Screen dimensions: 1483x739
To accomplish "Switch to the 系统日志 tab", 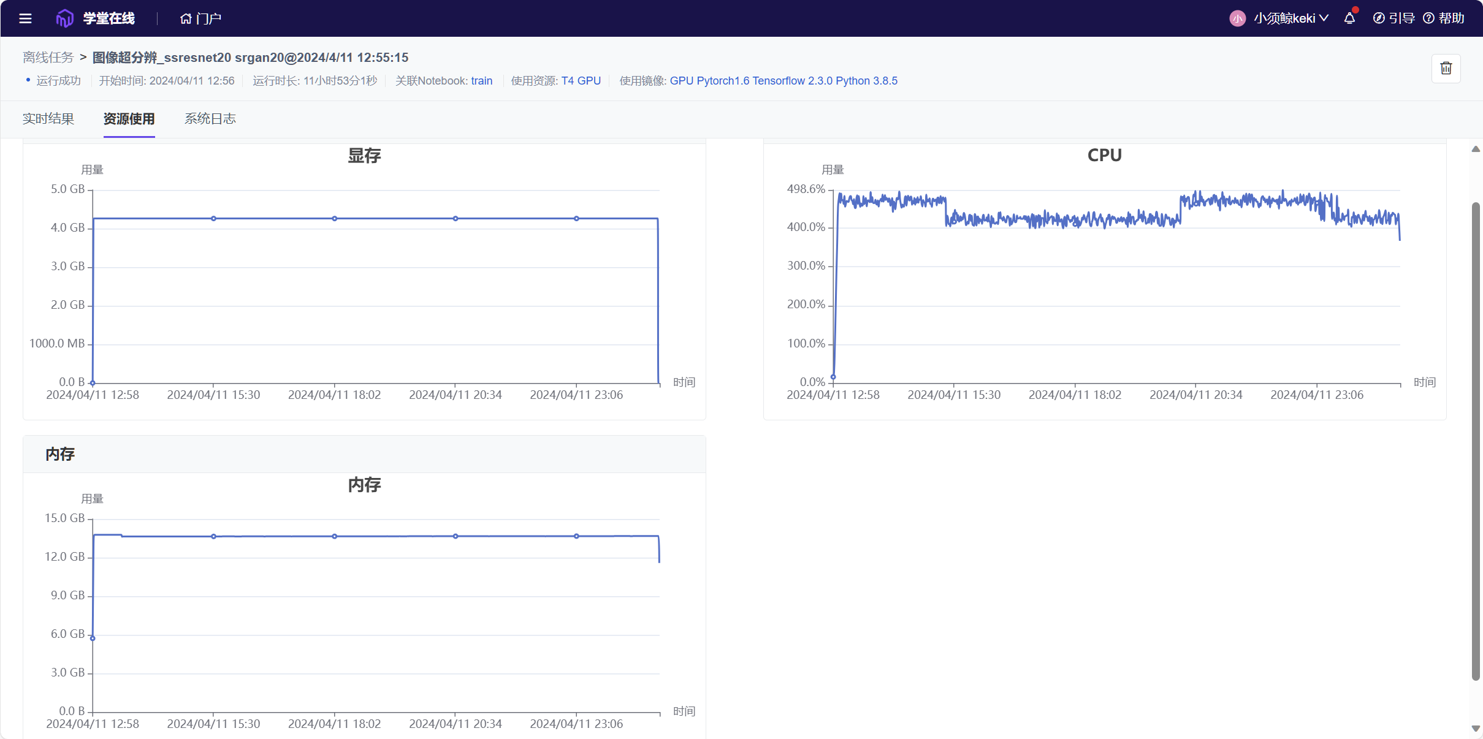I will tap(210, 119).
